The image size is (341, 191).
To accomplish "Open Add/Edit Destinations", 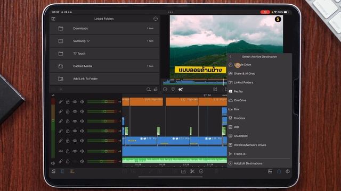I will point(259,163).
